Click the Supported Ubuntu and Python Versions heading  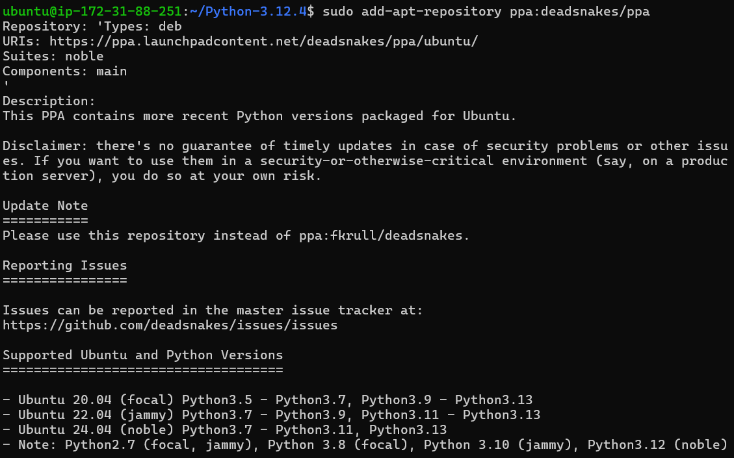click(142, 355)
